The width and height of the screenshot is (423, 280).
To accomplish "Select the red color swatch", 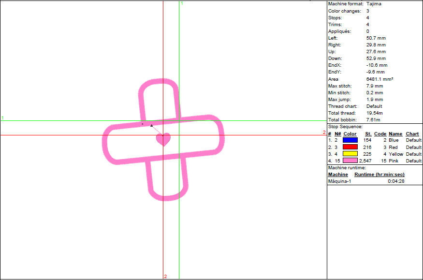I will point(350,147).
